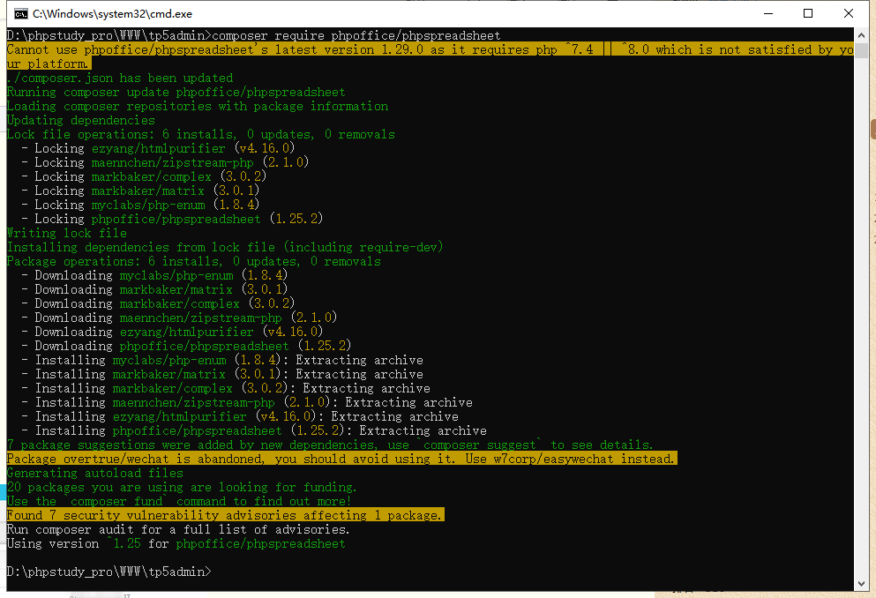Click 'Locking myclabs/php-enum (1.8.4)' line
Image resolution: width=876 pixels, height=598 pixels.
[141, 205]
